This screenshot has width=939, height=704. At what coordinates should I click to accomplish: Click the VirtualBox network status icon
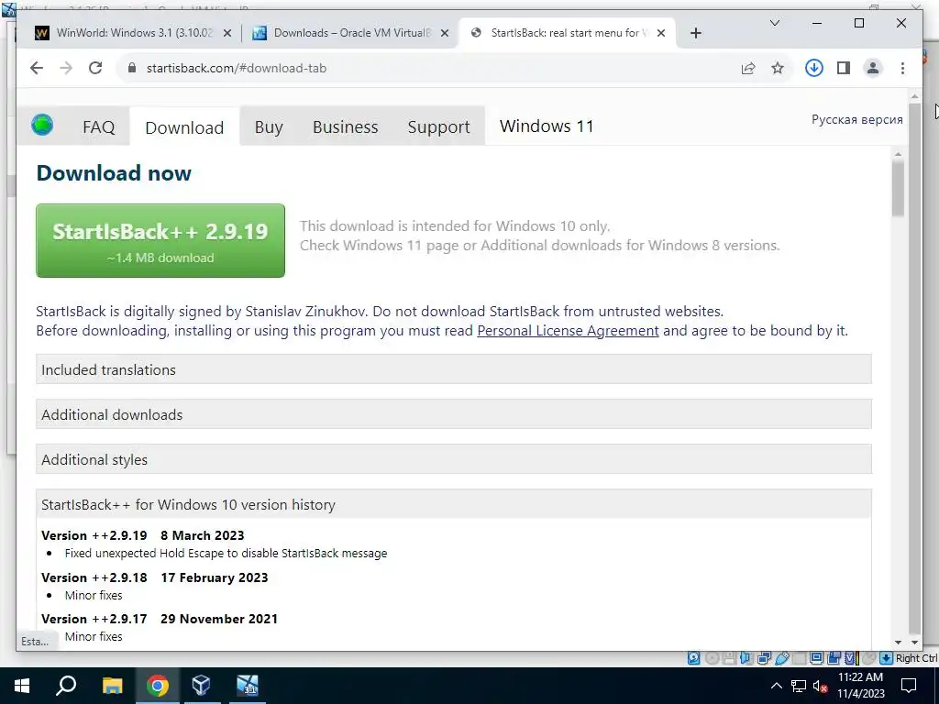click(764, 658)
